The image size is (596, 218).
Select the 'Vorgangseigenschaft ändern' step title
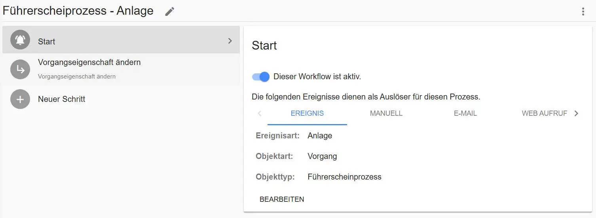(x=89, y=63)
